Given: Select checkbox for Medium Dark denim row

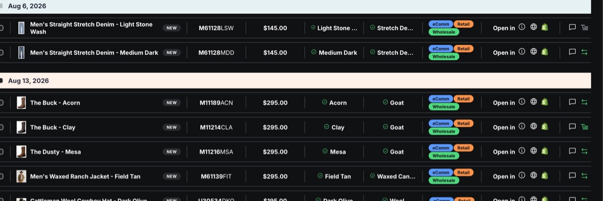Looking at the screenshot, I should point(1,52).
